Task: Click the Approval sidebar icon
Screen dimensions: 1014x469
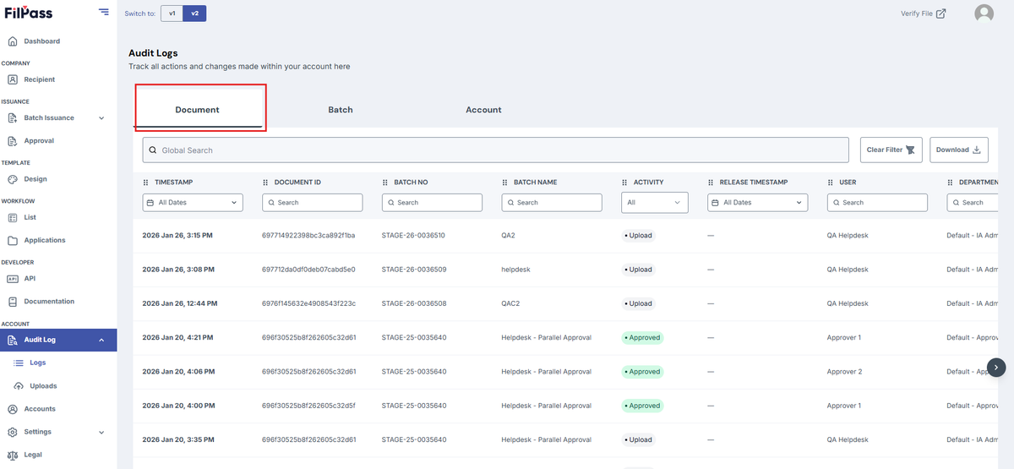Action: 13,141
